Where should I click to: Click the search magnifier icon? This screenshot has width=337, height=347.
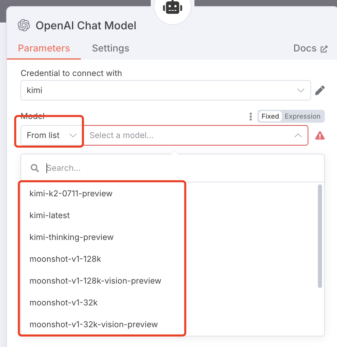[x=34, y=168]
